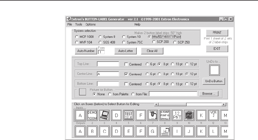The width and height of the screenshot is (258, 140).
Task: Focus the picture file path field
Action: [x=173, y=94]
